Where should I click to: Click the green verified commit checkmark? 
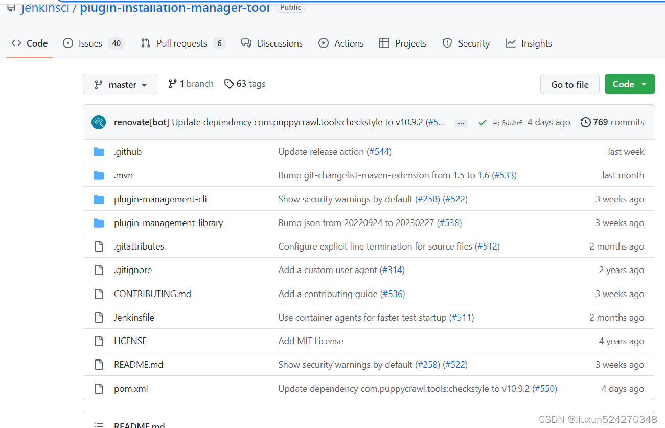tap(482, 122)
